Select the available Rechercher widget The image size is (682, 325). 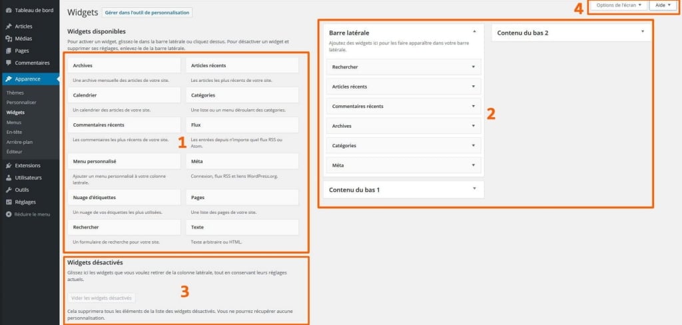(x=124, y=227)
